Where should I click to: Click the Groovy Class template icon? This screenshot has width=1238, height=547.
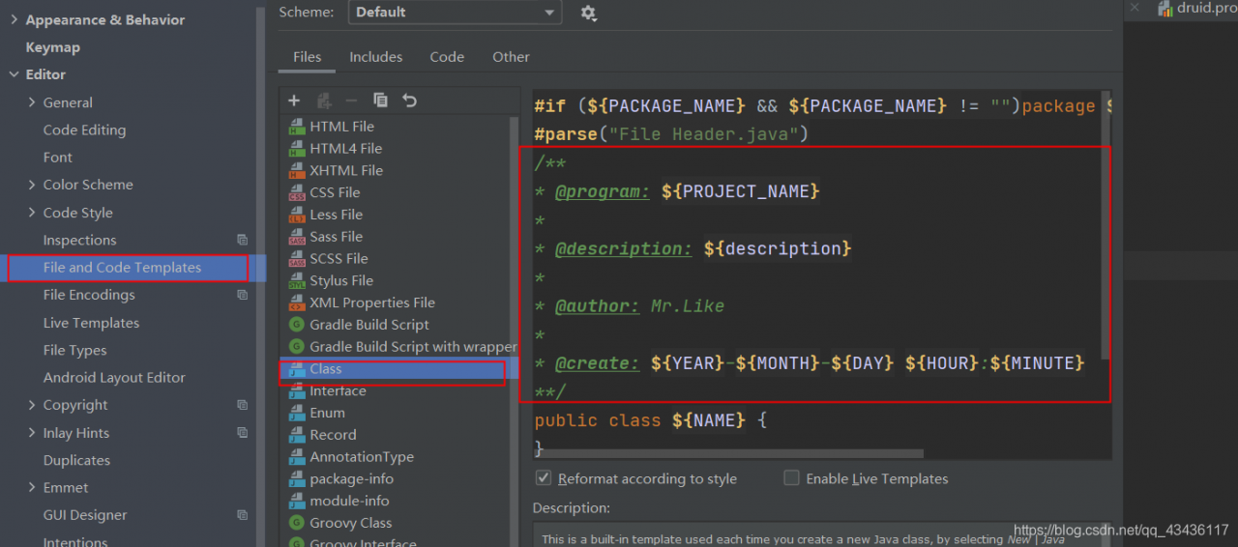tap(297, 523)
